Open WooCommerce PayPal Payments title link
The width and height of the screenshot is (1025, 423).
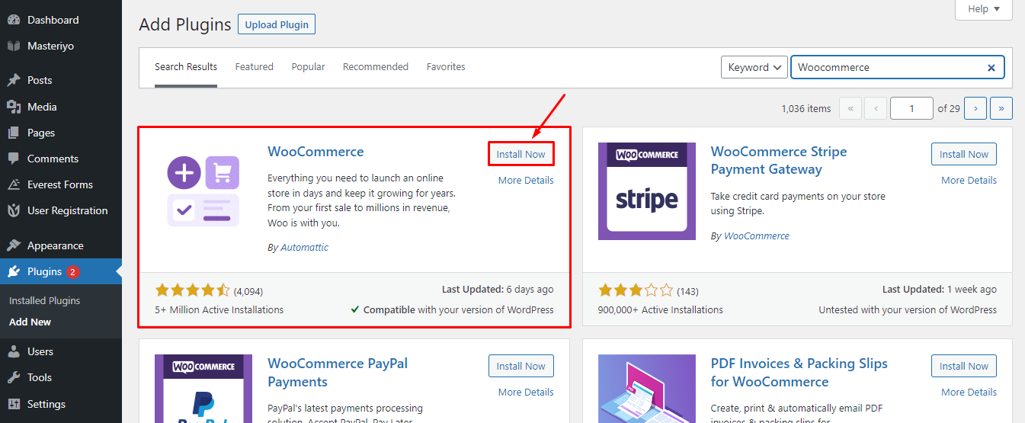[x=338, y=372]
